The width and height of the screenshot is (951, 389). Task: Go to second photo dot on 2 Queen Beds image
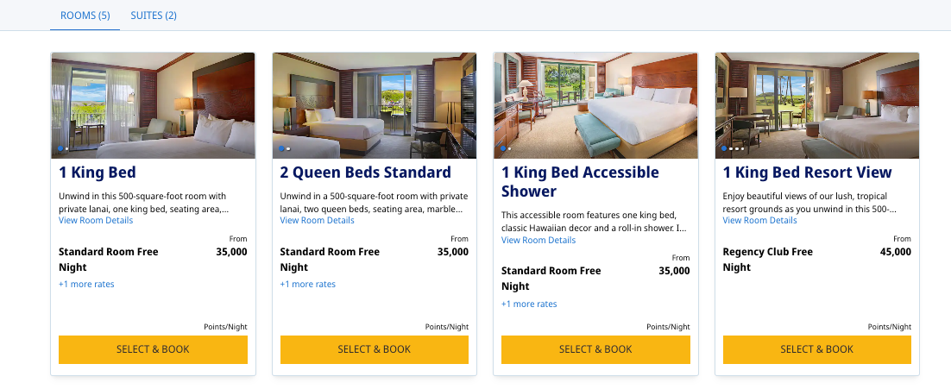coord(289,148)
